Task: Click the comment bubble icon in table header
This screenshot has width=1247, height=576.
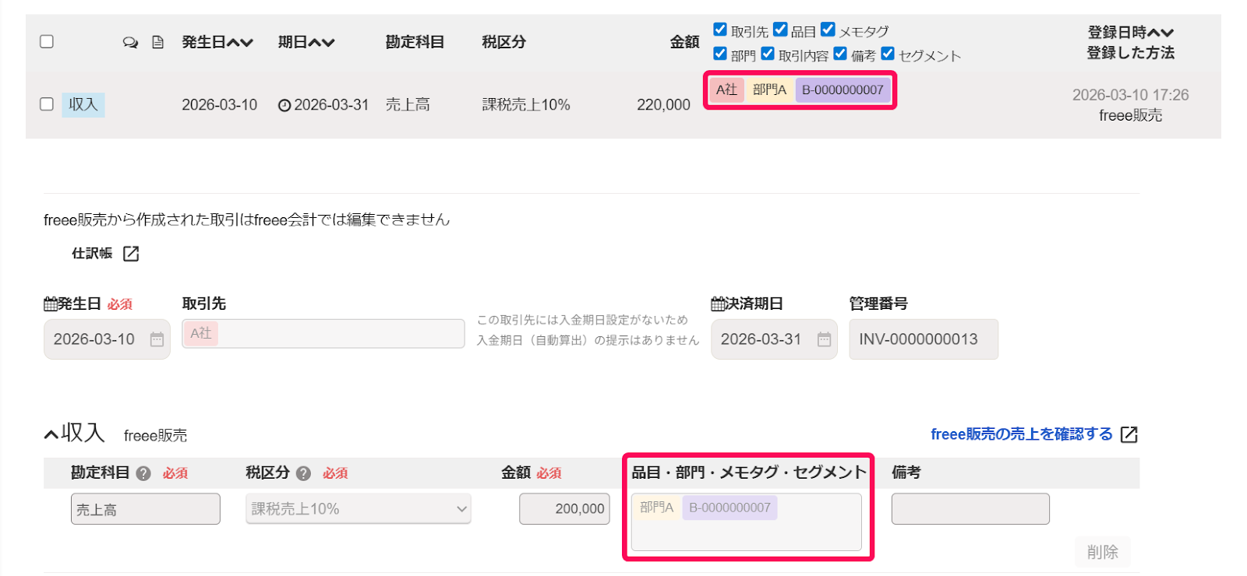Action: click(x=130, y=42)
